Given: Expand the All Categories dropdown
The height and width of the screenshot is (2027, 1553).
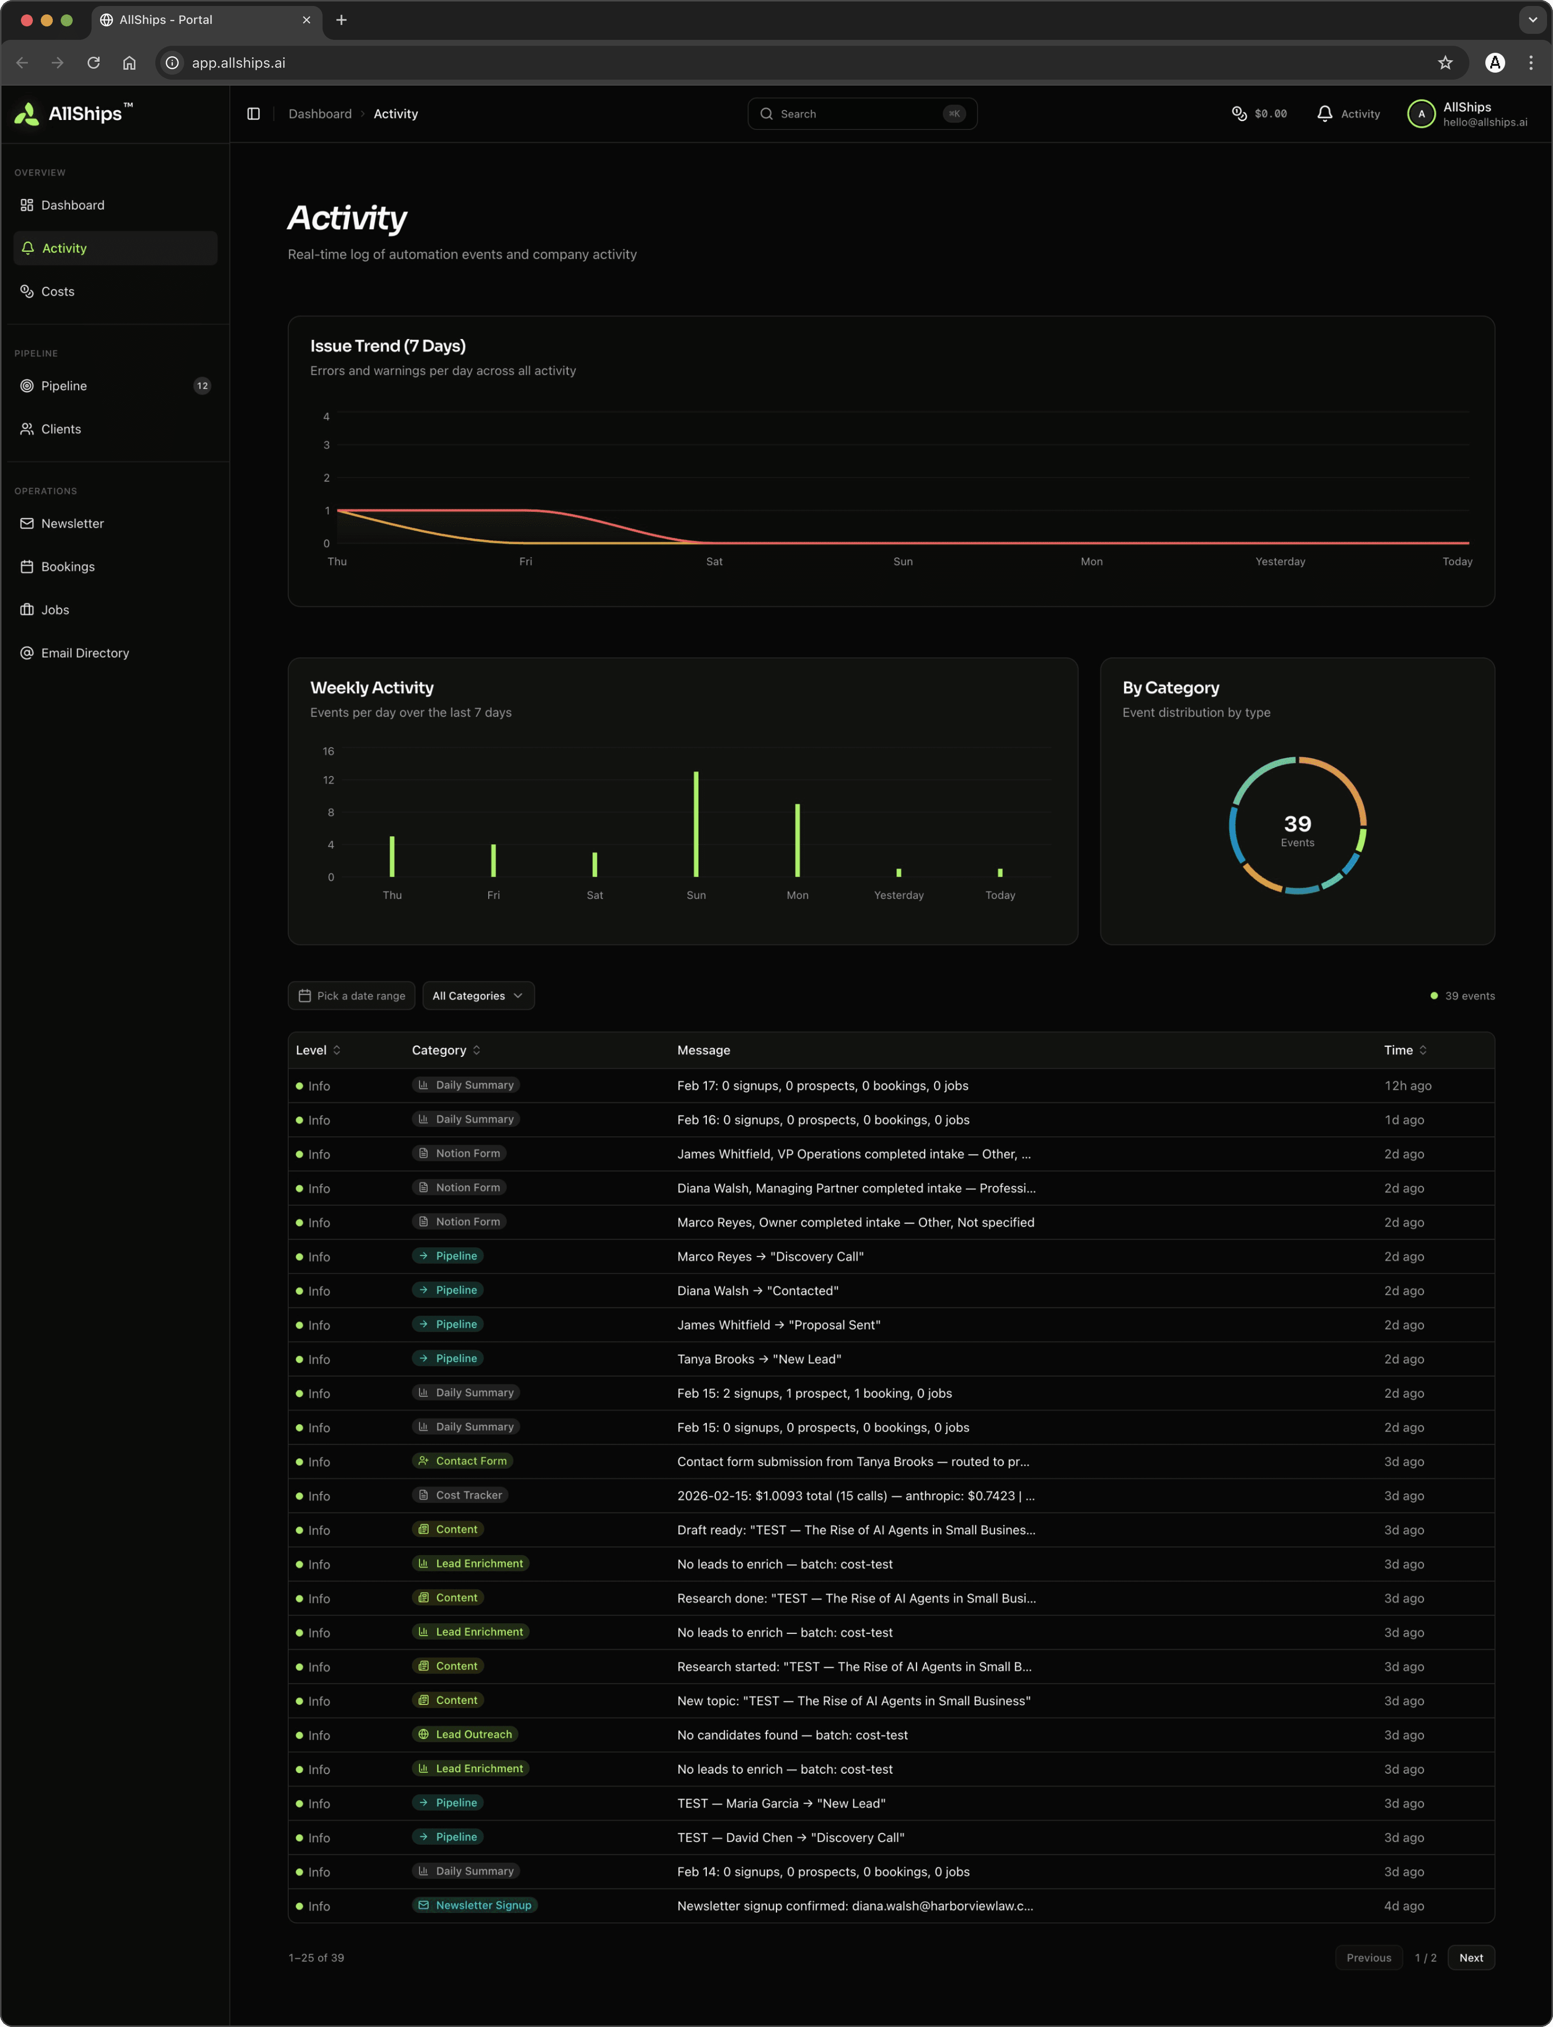Looking at the screenshot, I should click(x=478, y=996).
